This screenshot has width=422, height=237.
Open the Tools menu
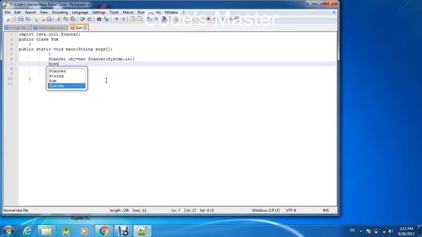[x=114, y=13]
